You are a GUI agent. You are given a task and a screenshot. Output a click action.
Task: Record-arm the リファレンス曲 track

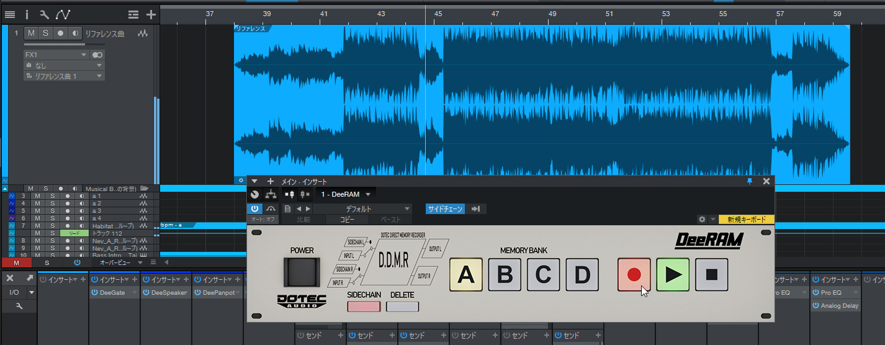[60, 33]
